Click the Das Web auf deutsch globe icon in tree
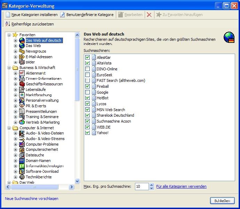This screenshot has width=240, height=209. click(22, 40)
